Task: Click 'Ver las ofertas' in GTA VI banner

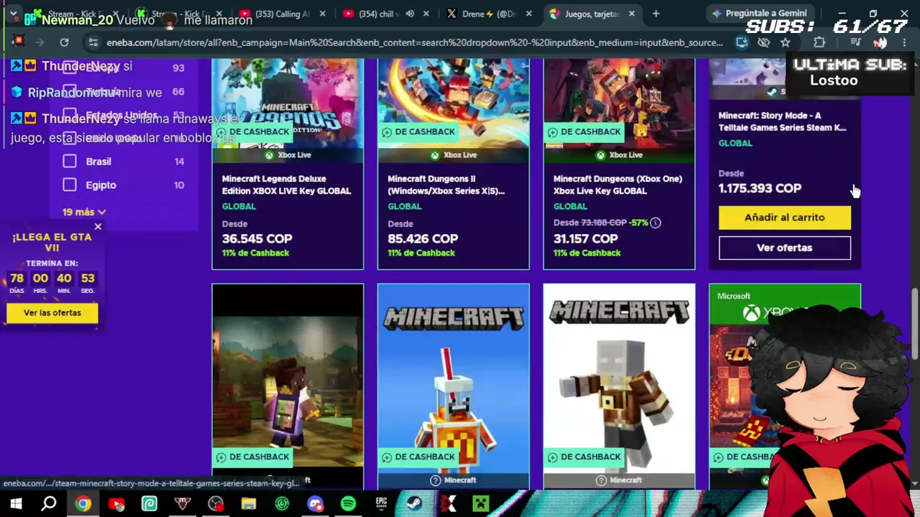Action: (x=52, y=313)
